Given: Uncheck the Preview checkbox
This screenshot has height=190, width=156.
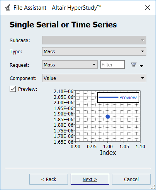Looking at the screenshot, I should click(13, 89).
